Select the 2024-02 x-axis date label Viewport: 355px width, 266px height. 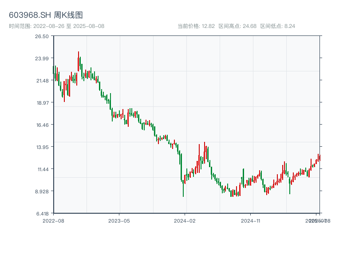(x=185, y=220)
